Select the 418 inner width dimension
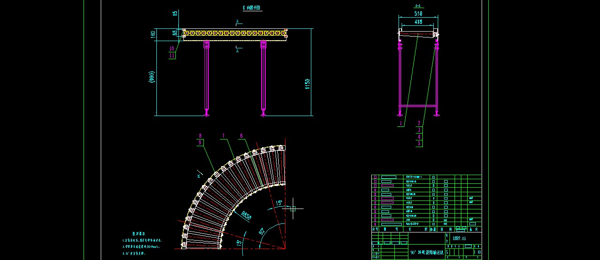This screenshot has width=600, height=260. coord(418,22)
